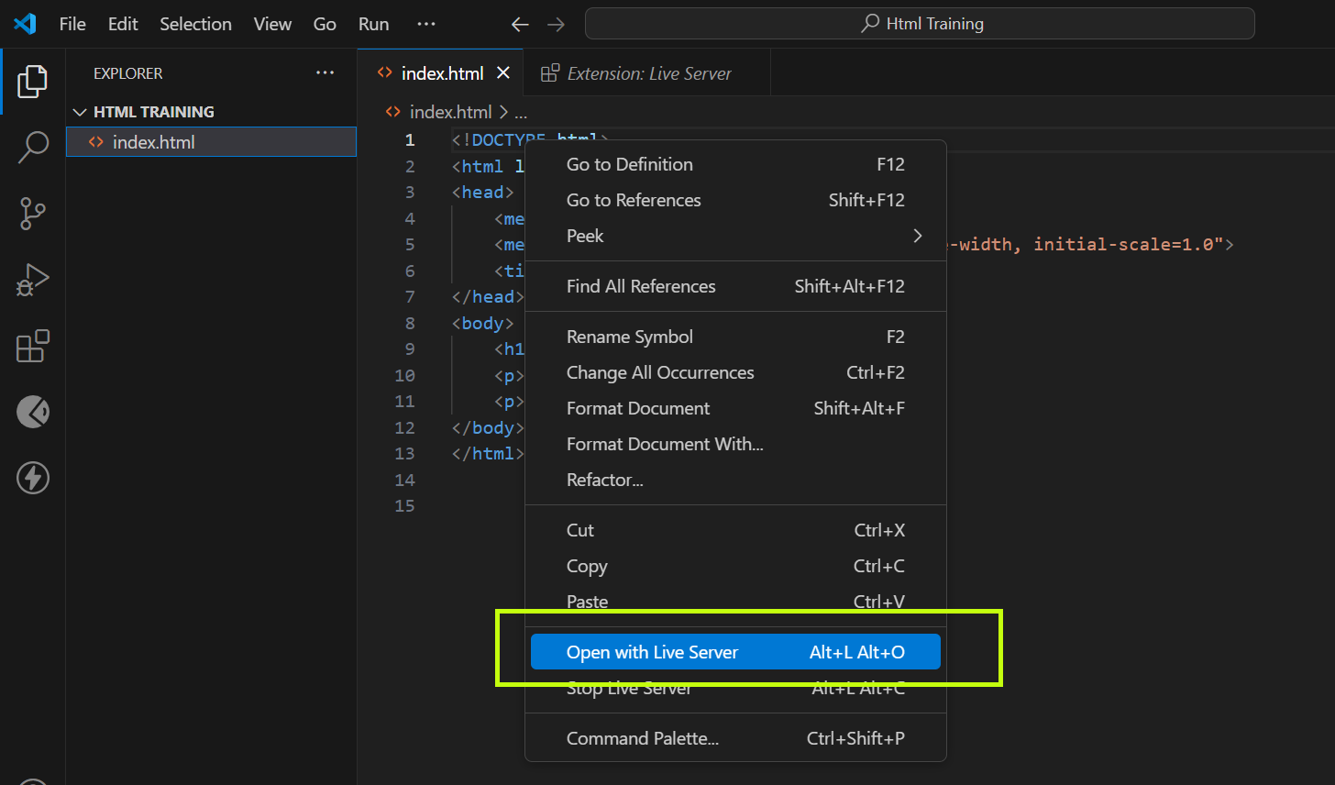Open the File menu
1335x785 pixels.
[x=72, y=24]
